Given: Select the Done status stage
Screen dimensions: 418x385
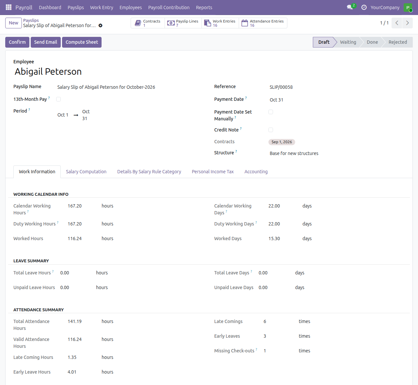Looking at the screenshot, I should click(x=372, y=42).
